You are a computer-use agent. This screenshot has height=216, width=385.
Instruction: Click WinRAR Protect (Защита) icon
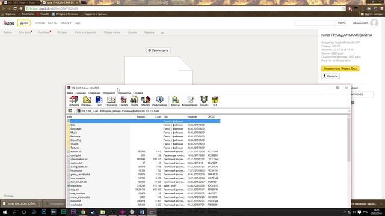click(204, 101)
